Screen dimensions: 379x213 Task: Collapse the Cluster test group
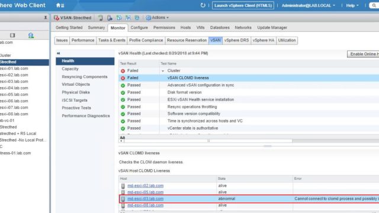[x=163, y=71]
